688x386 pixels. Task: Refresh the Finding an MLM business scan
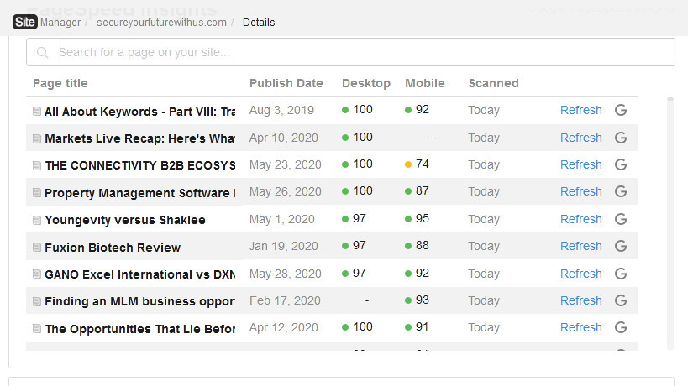point(581,300)
